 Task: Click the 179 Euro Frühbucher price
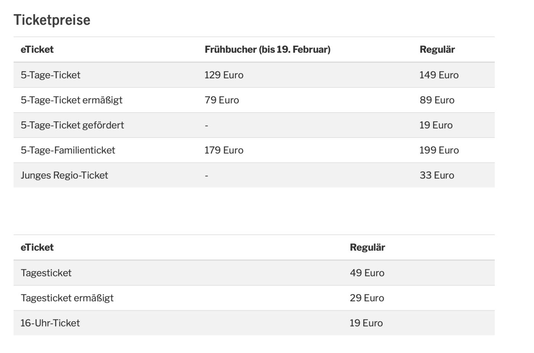(x=224, y=150)
